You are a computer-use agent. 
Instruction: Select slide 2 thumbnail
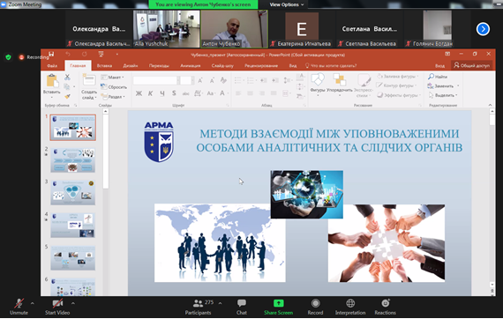[73, 160]
